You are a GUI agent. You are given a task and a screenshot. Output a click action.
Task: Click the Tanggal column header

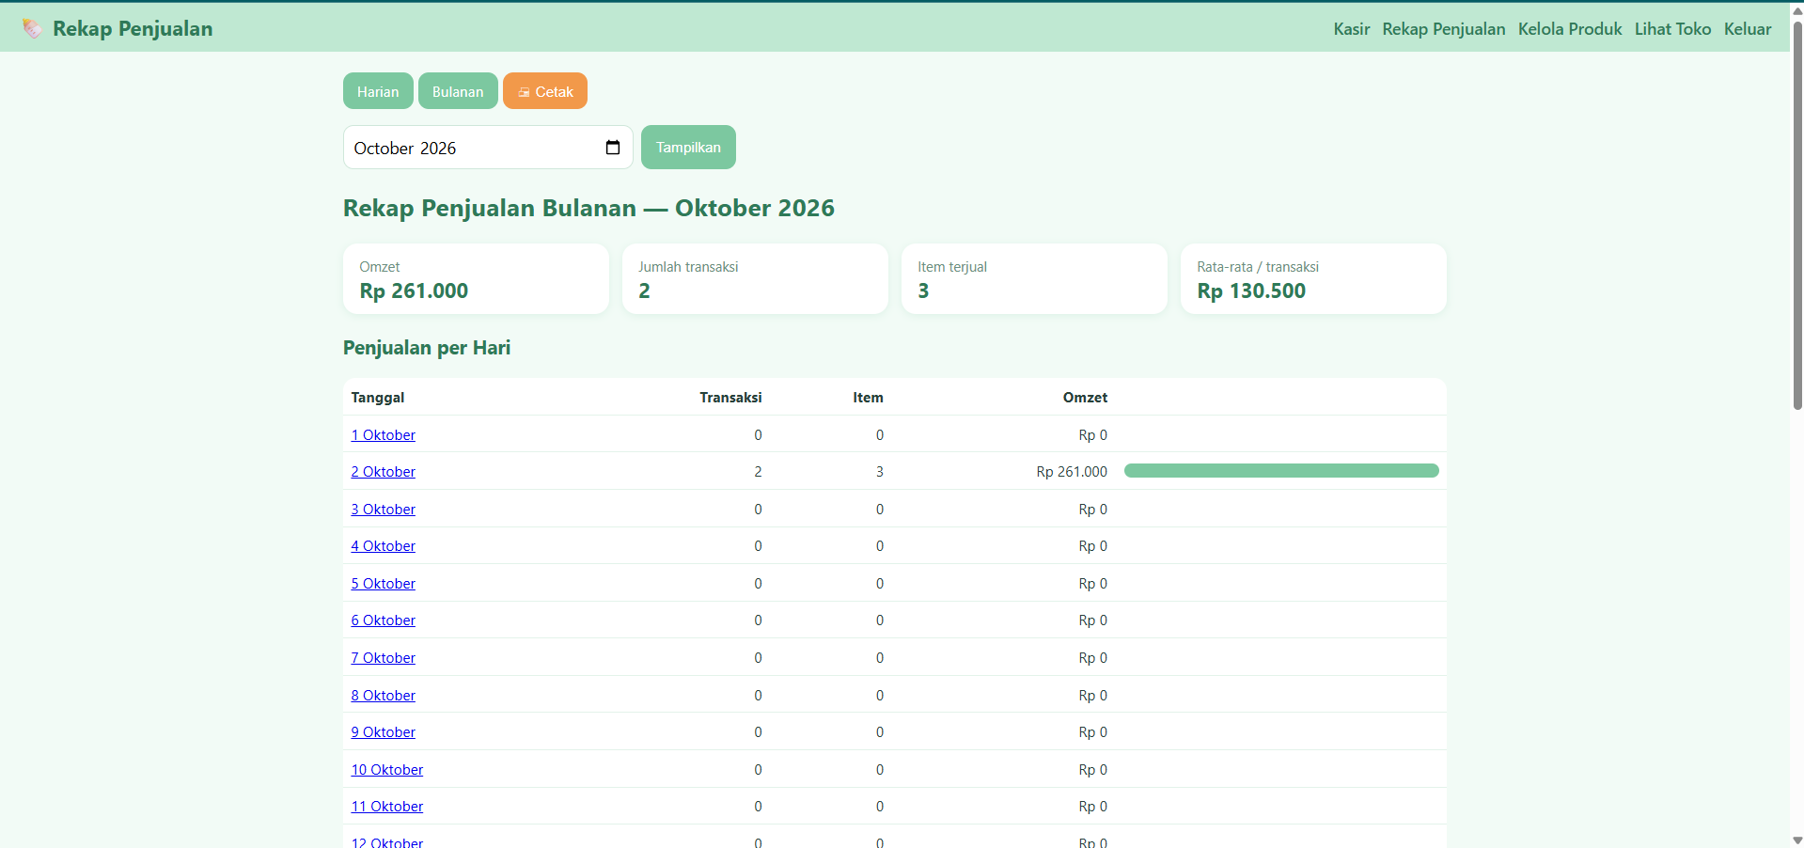[378, 398]
